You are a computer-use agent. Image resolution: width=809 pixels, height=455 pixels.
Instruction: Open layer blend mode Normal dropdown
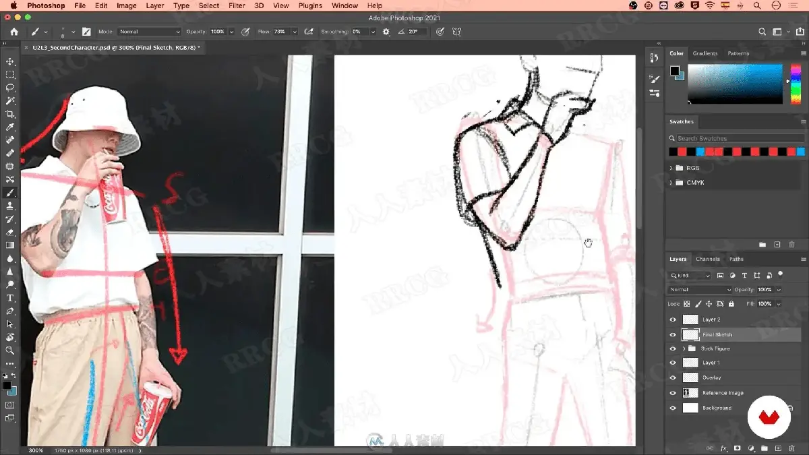coord(700,290)
